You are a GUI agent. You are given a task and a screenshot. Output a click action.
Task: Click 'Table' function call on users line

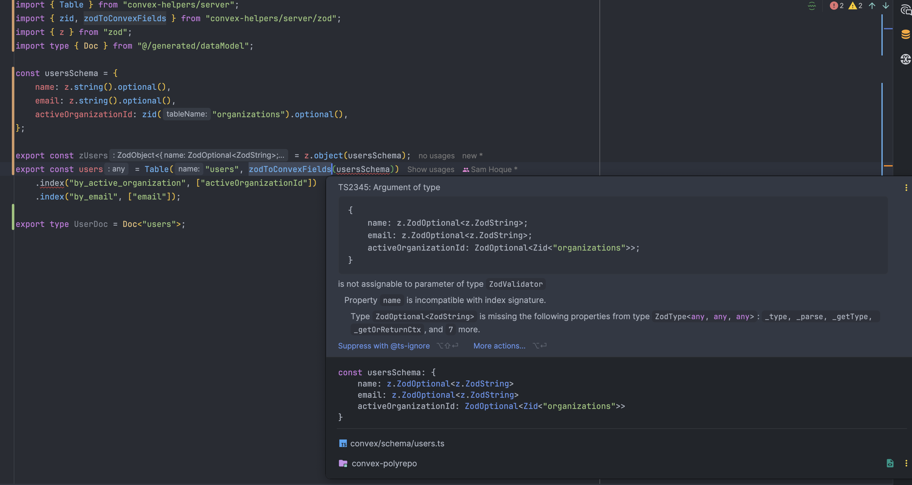pyautogui.click(x=157, y=170)
